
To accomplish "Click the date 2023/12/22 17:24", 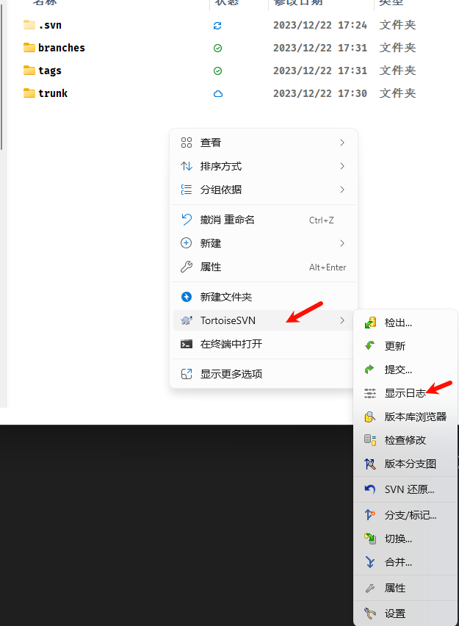I will 319,25.
